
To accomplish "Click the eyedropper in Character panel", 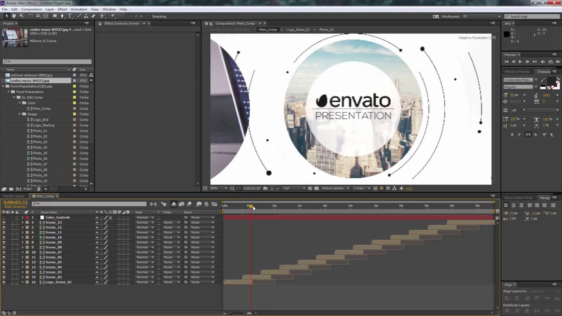I will 543,80.
